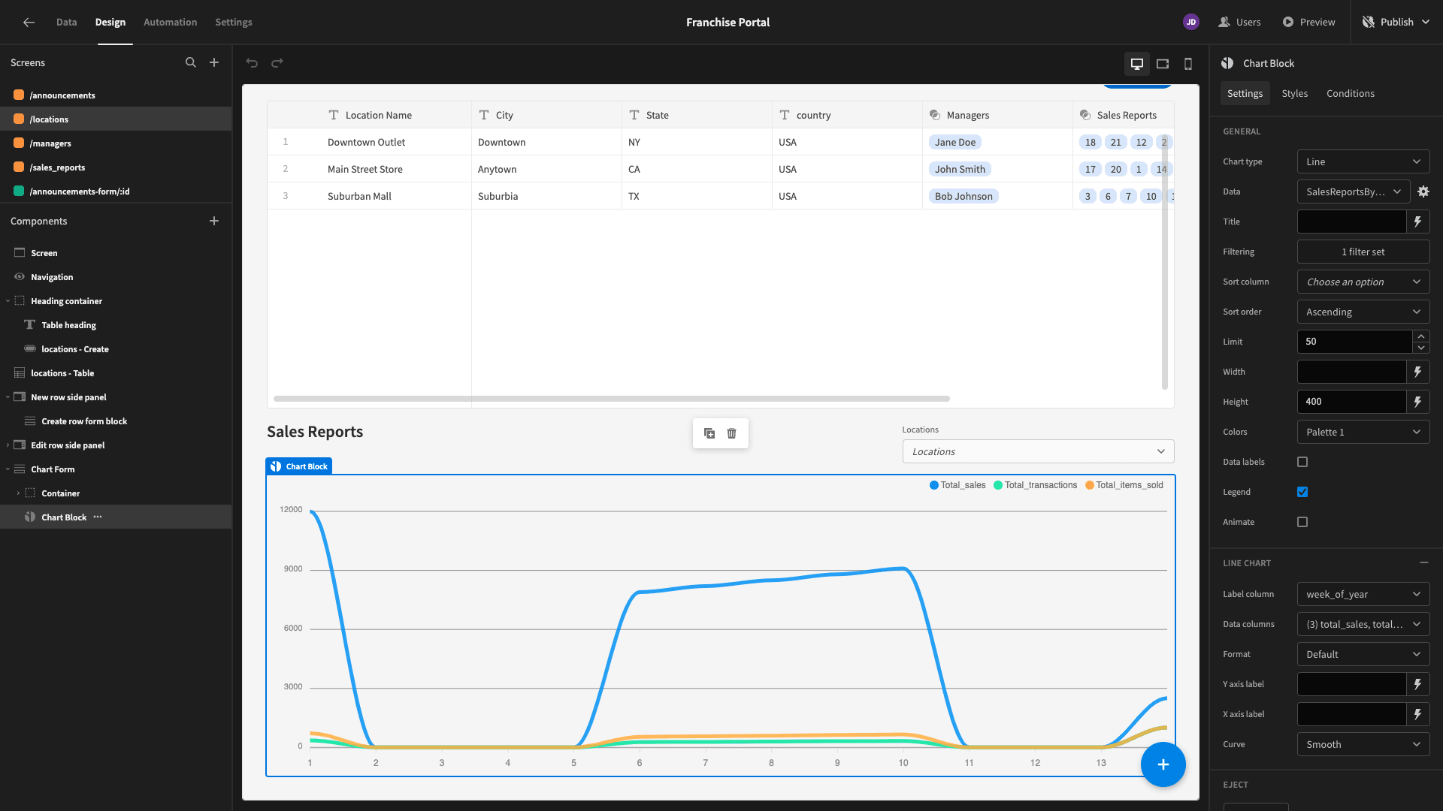Delete the selected Chart Block
The image size is (1443, 811).
732,433
